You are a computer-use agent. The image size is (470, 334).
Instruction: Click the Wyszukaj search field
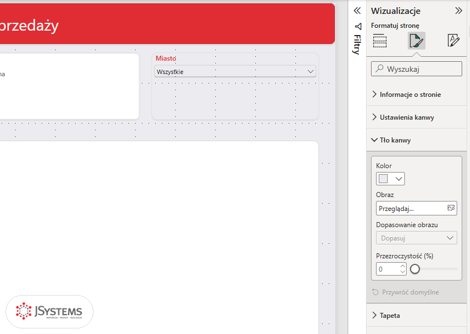pos(417,69)
